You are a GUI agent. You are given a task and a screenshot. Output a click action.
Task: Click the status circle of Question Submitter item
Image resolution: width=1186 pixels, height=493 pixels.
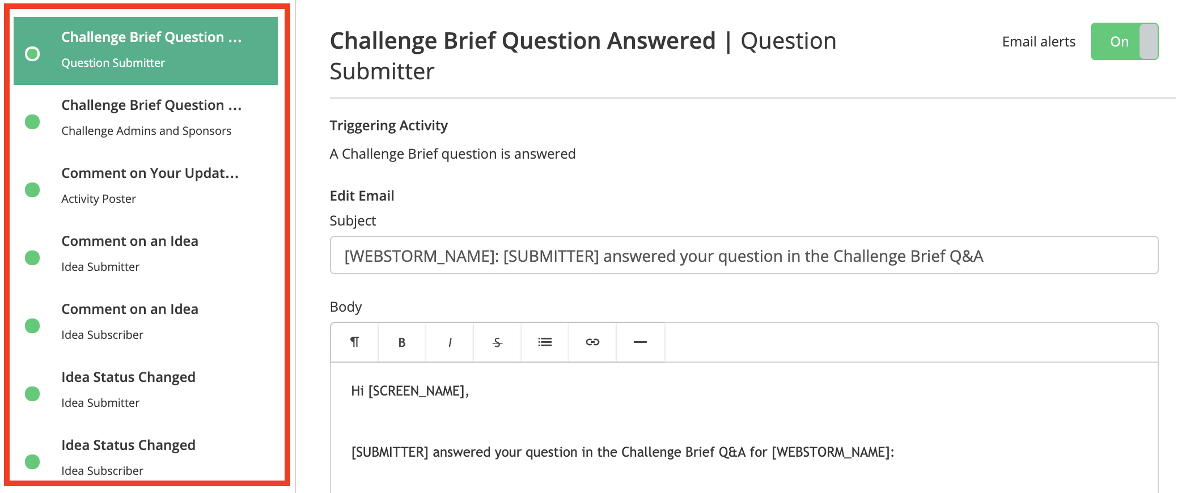(x=32, y=54)
